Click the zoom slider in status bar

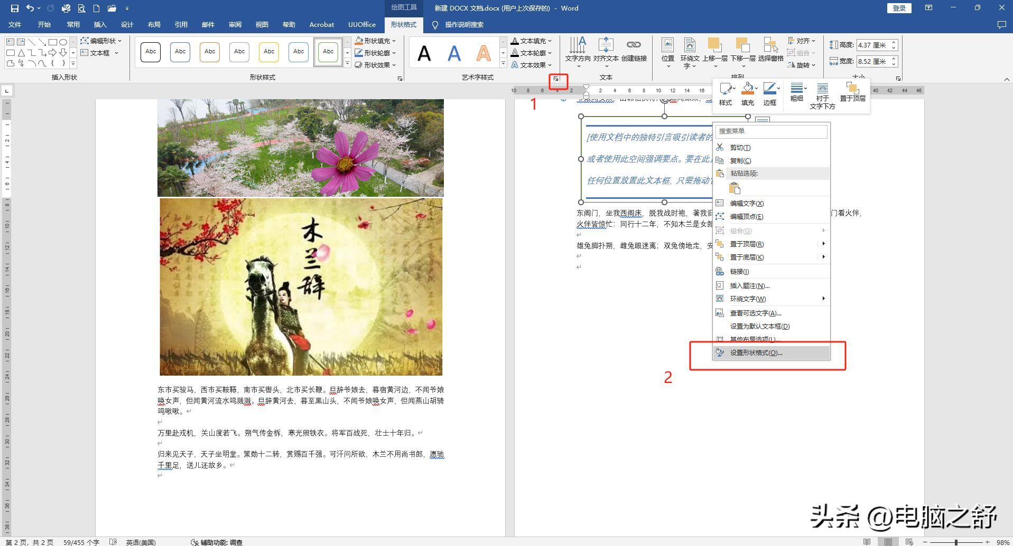click(956, 542)
